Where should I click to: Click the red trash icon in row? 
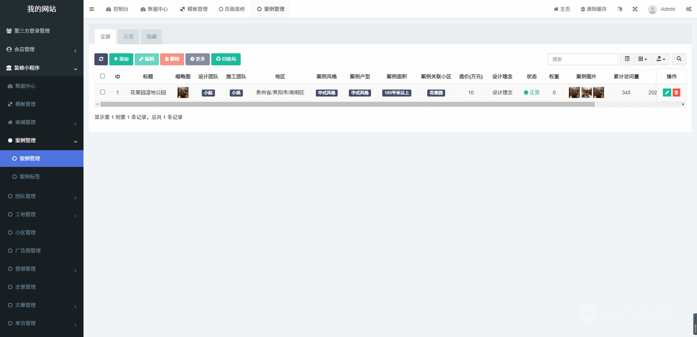coord(676,92)
